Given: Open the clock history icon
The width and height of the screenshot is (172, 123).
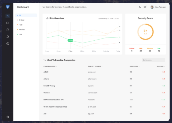Looking at the screenshot, I should [8, 44].
